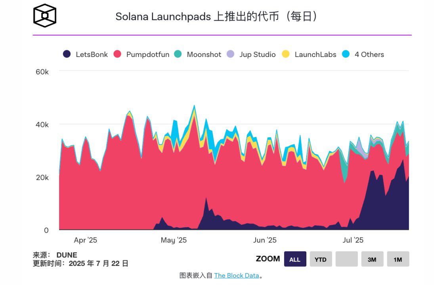Click LaunchLabs yellow legend dot
Viewport: 434px width, 285px height.
[x=286, y=54]
